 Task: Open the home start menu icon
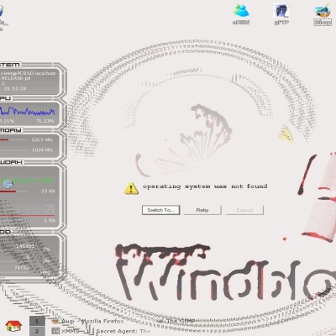13,326
